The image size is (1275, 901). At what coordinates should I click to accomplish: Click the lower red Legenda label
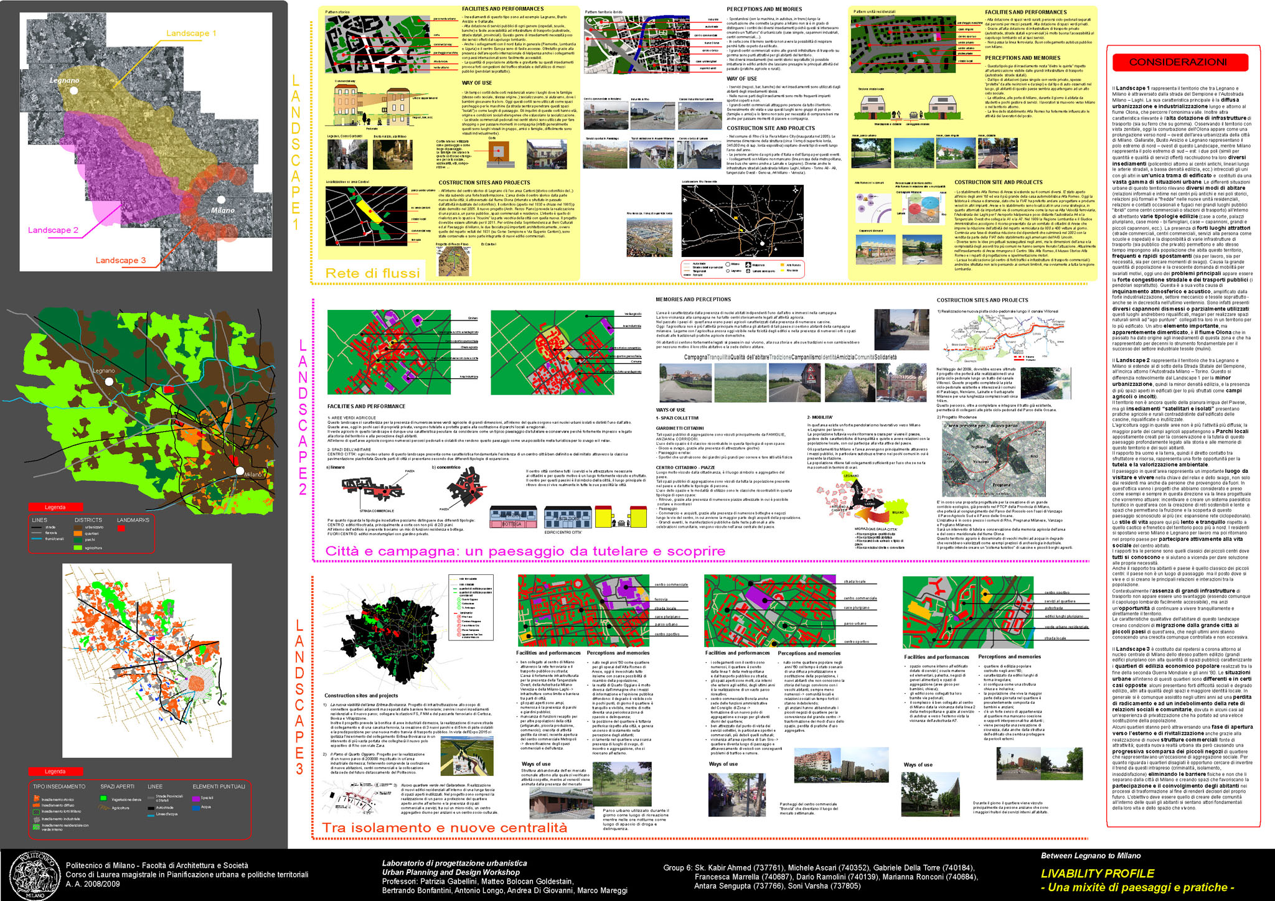tap(55, 772)
